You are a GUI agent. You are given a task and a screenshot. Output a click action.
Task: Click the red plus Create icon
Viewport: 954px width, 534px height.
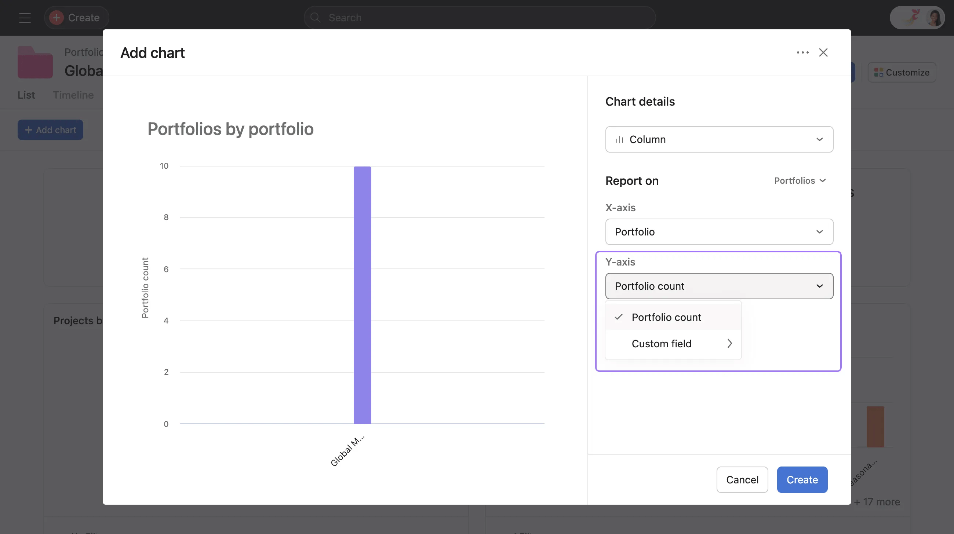pyautogui.click(x=56, y=18)
